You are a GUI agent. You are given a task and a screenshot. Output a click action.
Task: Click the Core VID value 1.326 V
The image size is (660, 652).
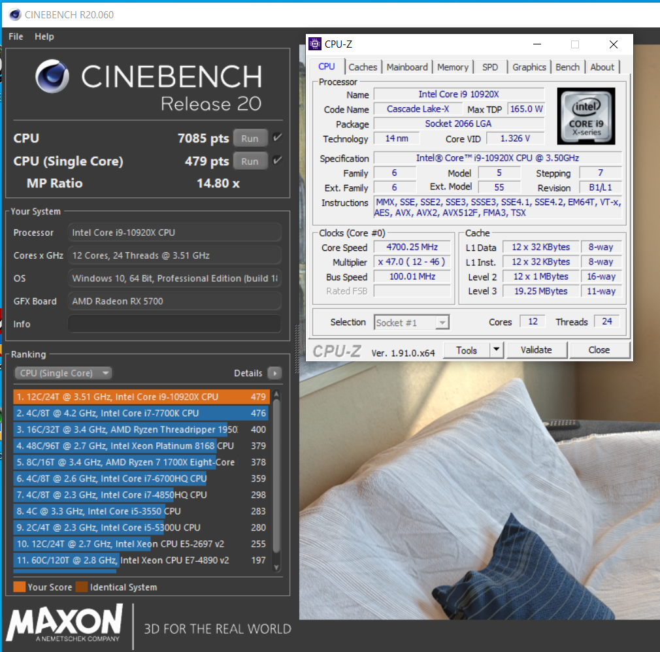tap(515, 139)
